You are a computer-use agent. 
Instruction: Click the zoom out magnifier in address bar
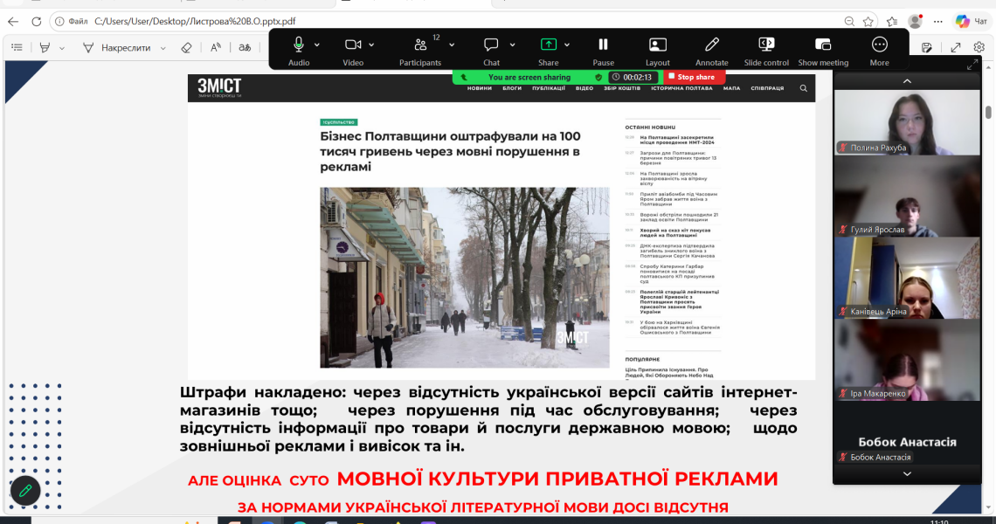click(x=849, y=21)
